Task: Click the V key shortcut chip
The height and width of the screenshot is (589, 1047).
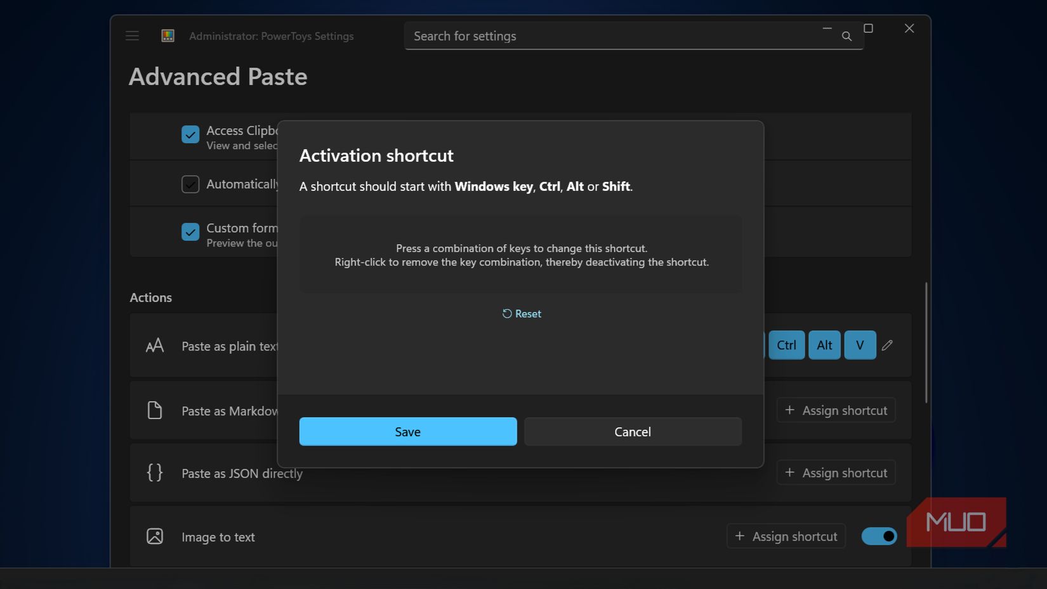Action: (x=860, y=345)
